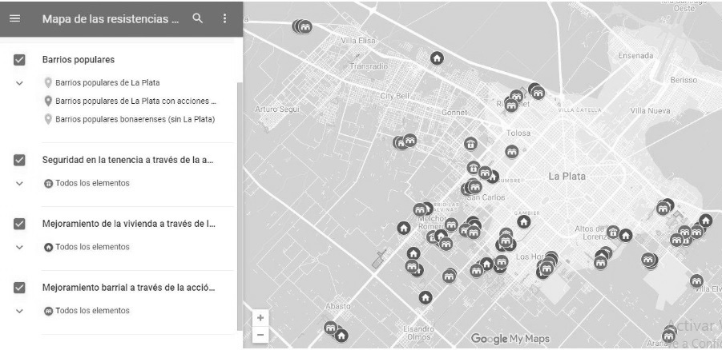This screenshot has width=722, height=350.
Task: Collapse the Mejoramiento de la vivienda chevron
Action: click(20, 247)
